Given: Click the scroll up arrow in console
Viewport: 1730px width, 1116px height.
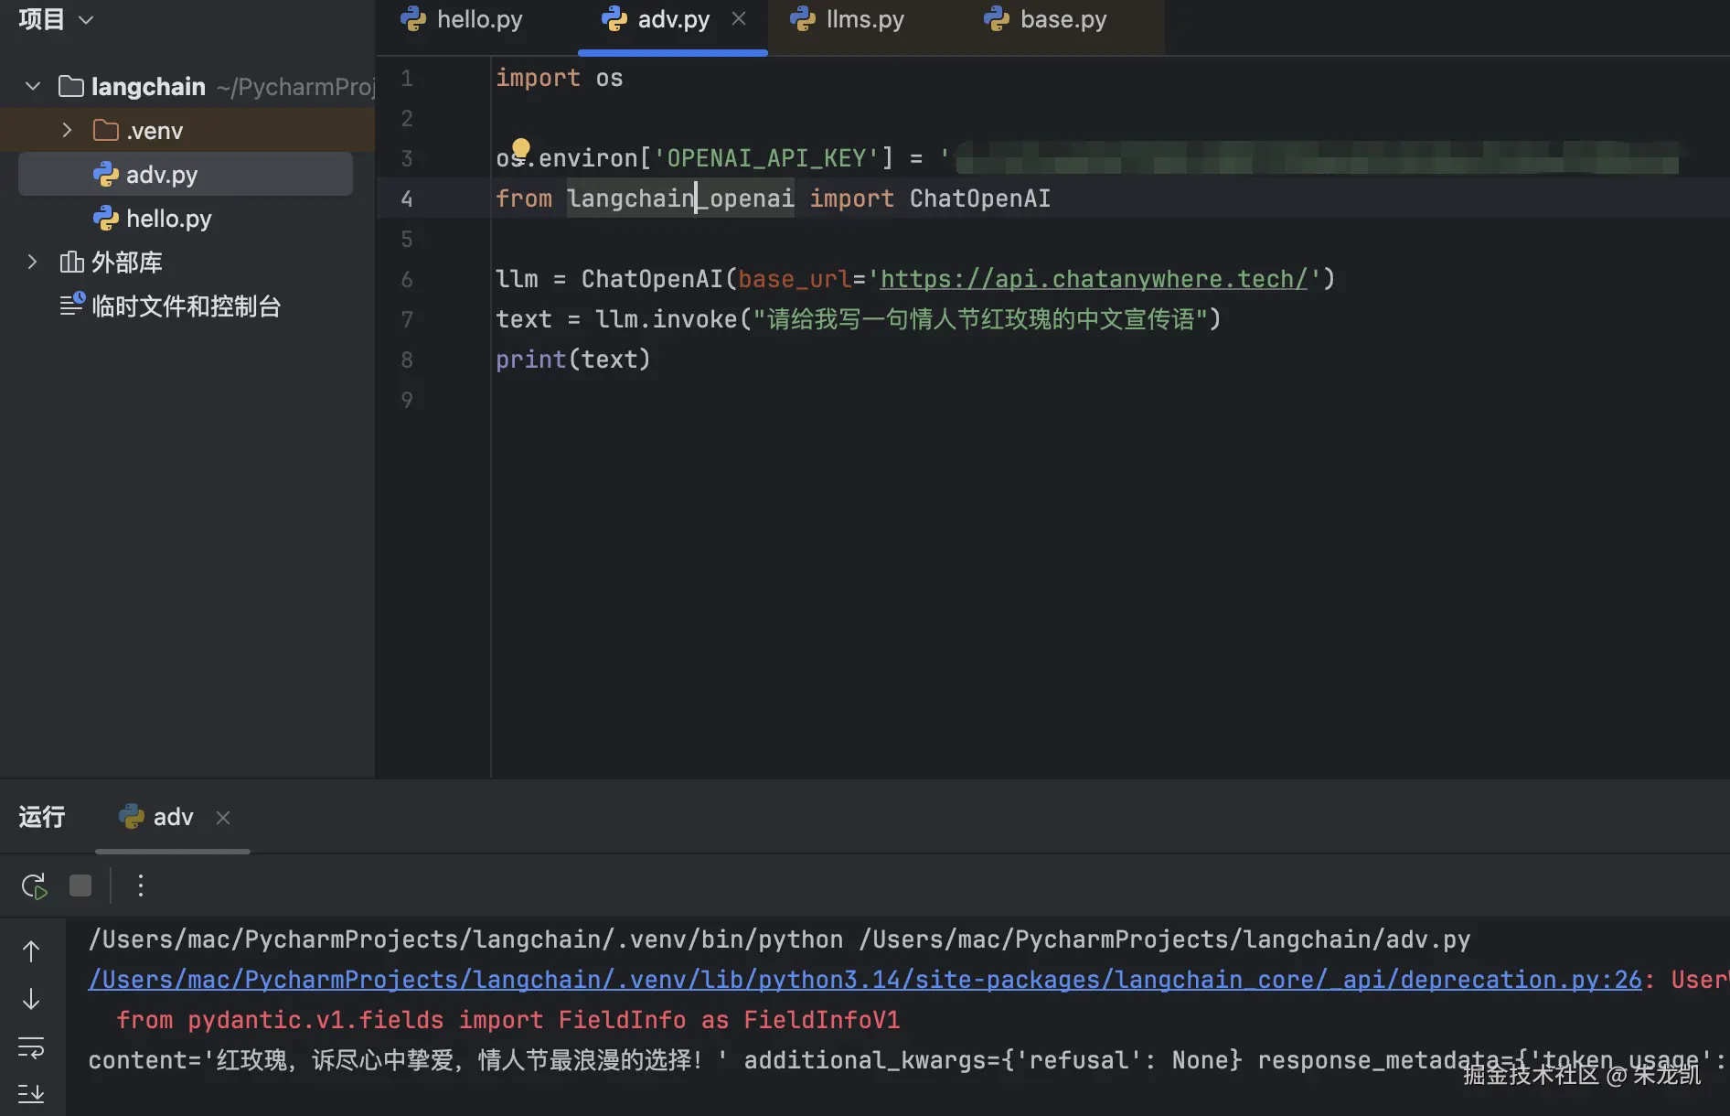Looking at the screenshot, I should click(31, 951).
